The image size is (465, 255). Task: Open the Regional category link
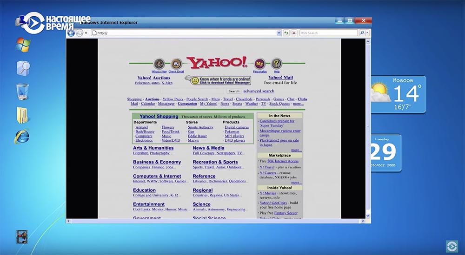click(203, 190)
